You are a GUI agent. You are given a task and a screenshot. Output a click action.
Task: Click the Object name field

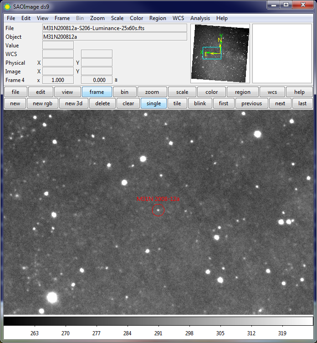click(114, 37)
